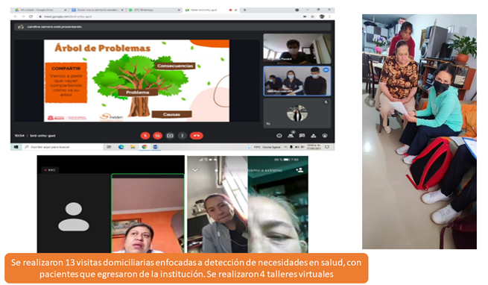
Task: Click the browser forward arrow
Action: point(23,16)
